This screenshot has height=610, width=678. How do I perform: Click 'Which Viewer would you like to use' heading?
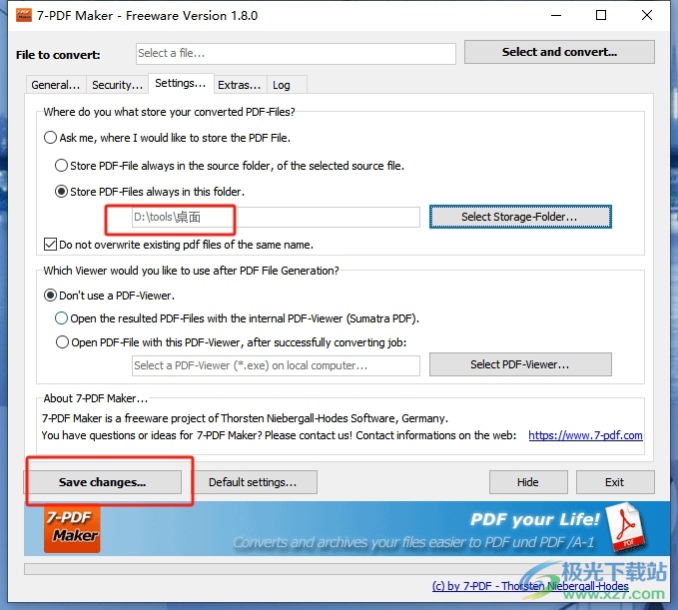191,271
